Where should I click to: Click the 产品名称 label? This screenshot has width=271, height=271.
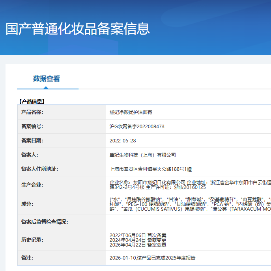pos(32,112)
